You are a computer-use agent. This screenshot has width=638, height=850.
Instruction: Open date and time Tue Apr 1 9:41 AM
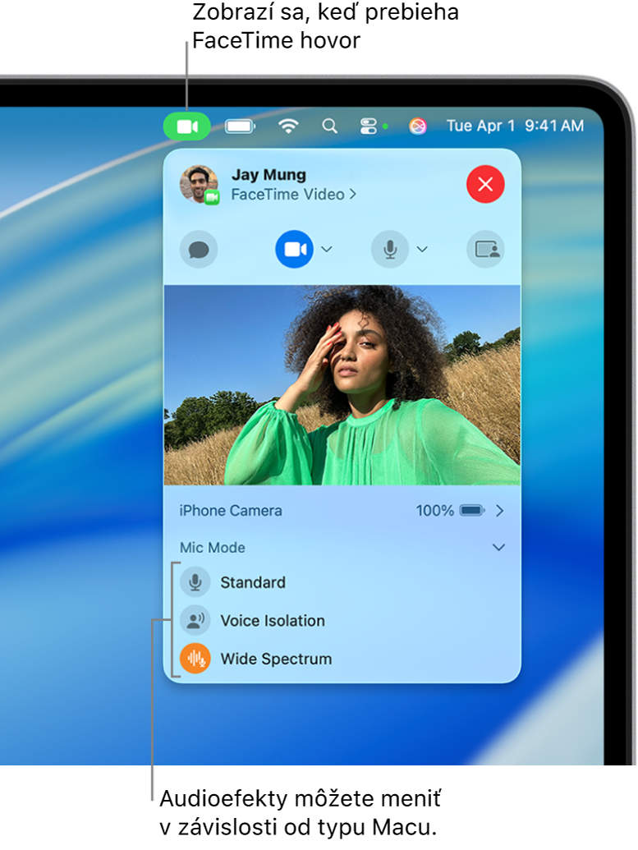pyautogui.click(x=515, y=126)
